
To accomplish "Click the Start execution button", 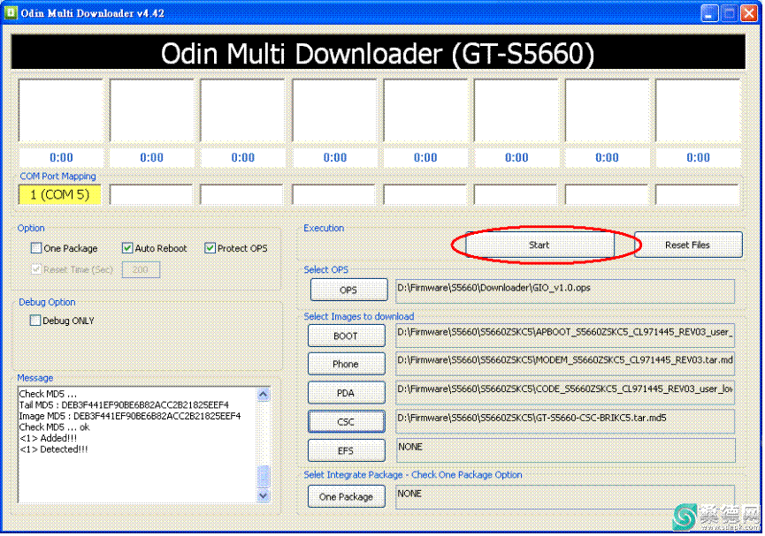I will [539, 245].
